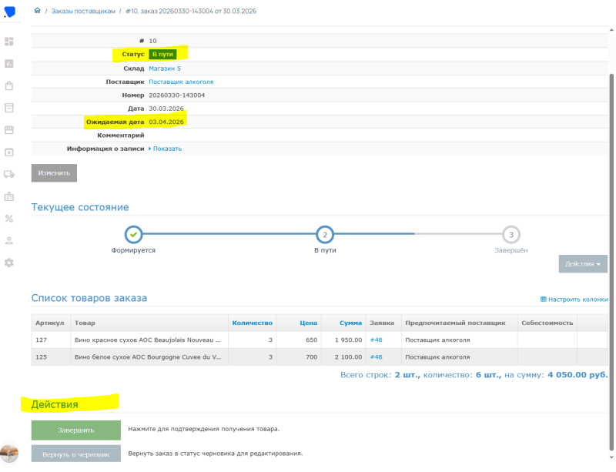Screen dimensions: 616x472
Task: Open the bar chart reports icon
Action: tap(9, 63)
